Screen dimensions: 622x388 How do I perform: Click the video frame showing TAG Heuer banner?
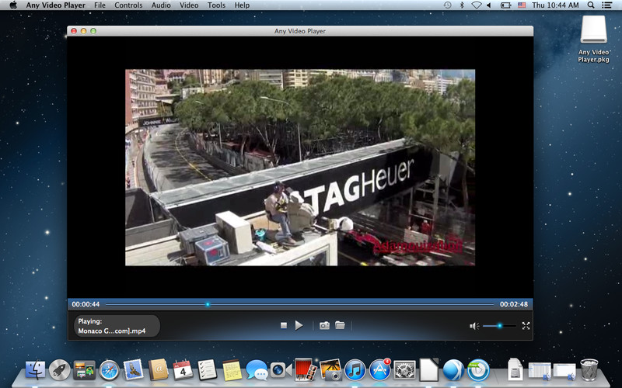click(x=300, y=168)
